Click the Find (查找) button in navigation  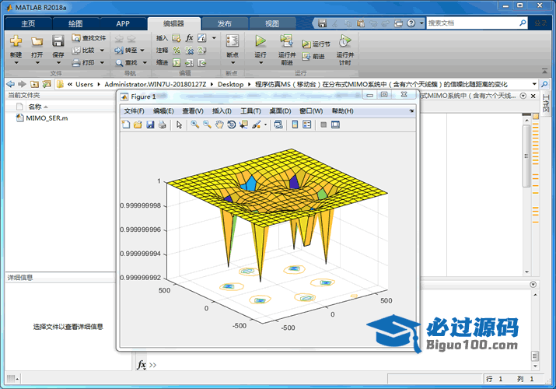pos(126,63)
